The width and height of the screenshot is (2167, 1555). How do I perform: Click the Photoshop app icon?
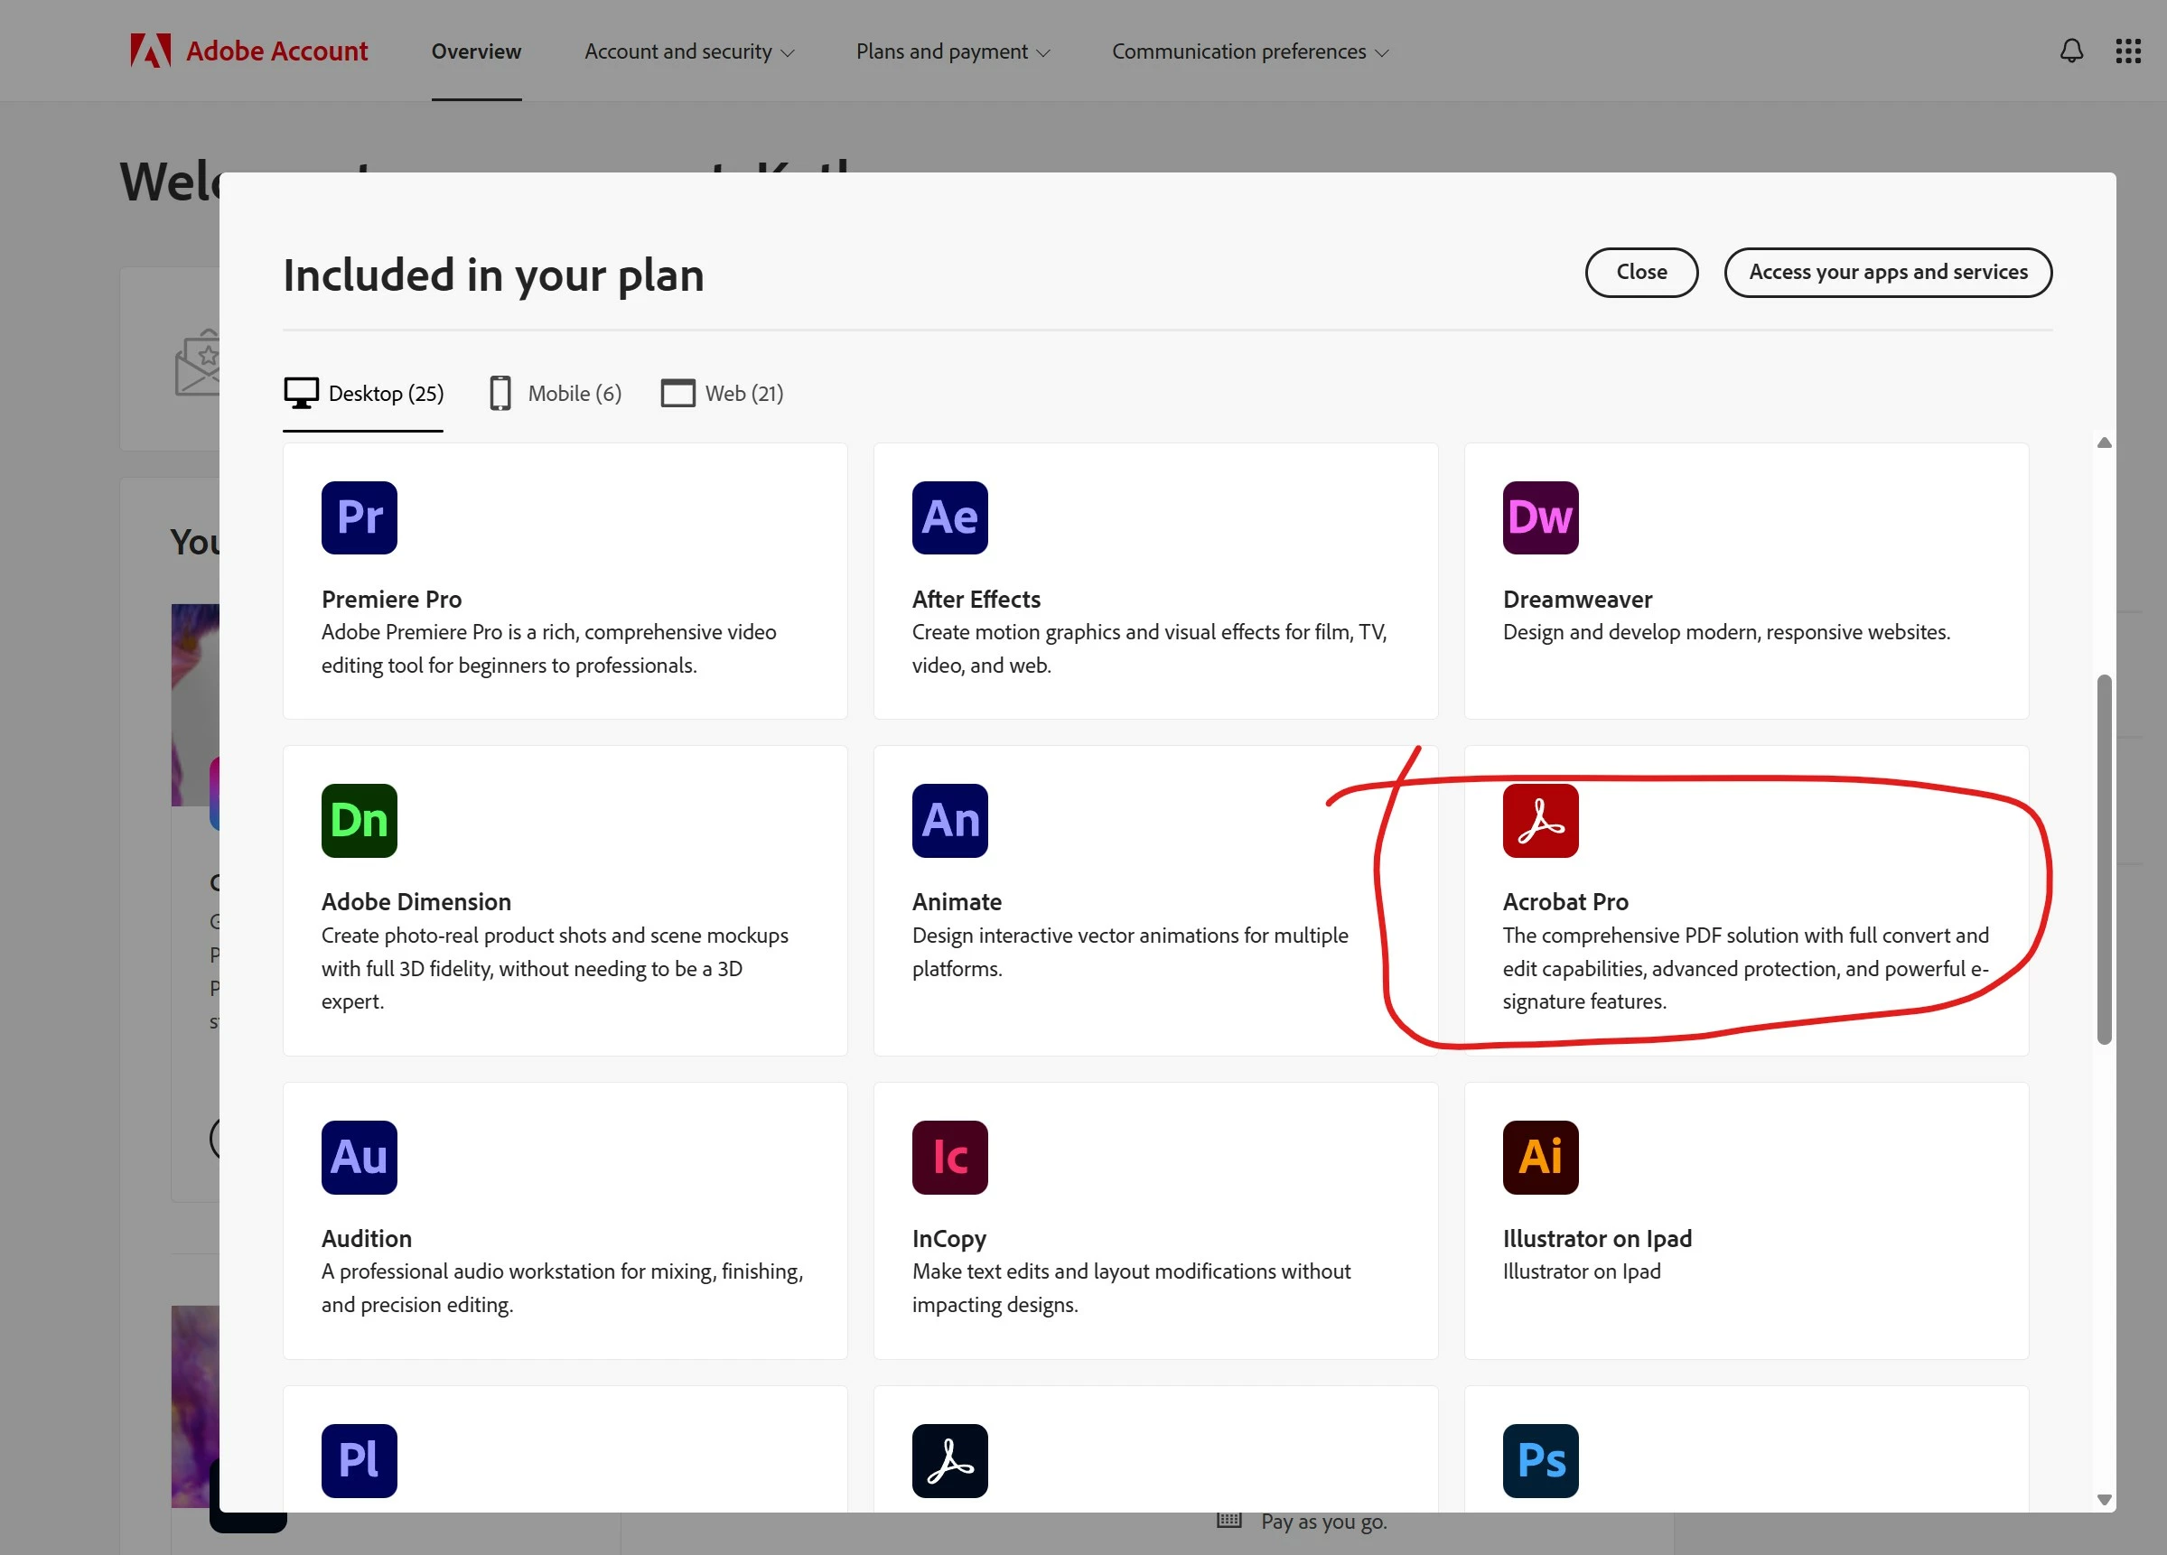tap(1540, 1460)
